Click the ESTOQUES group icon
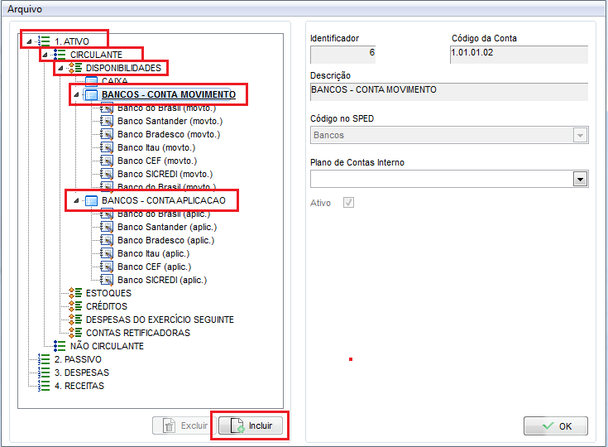 [75, 293]
